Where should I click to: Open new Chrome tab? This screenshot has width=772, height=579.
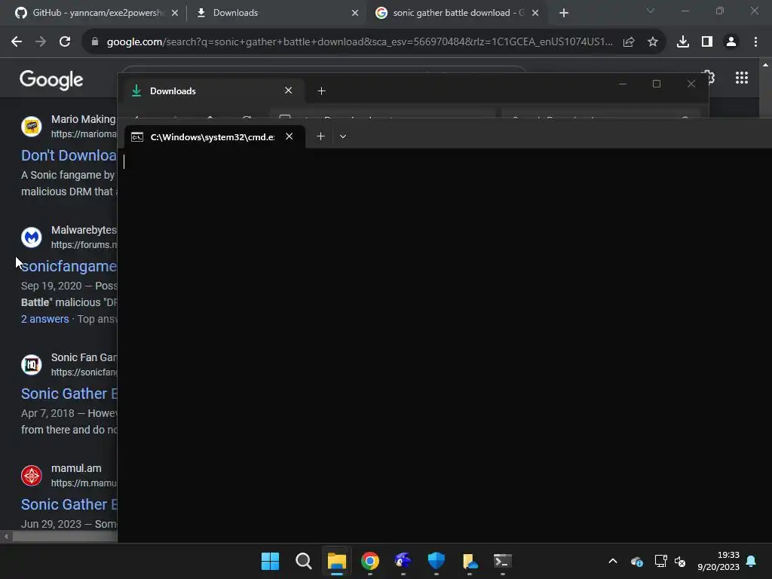[564, 13]
